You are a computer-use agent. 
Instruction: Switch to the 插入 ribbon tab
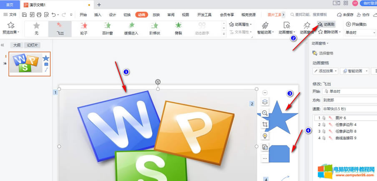pos(98,15)
